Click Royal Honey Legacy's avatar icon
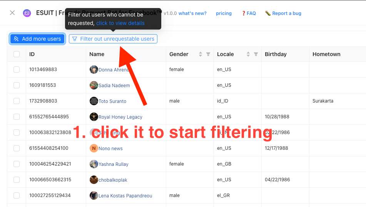Viewport: 366px width, 207px height. point(94,117)
